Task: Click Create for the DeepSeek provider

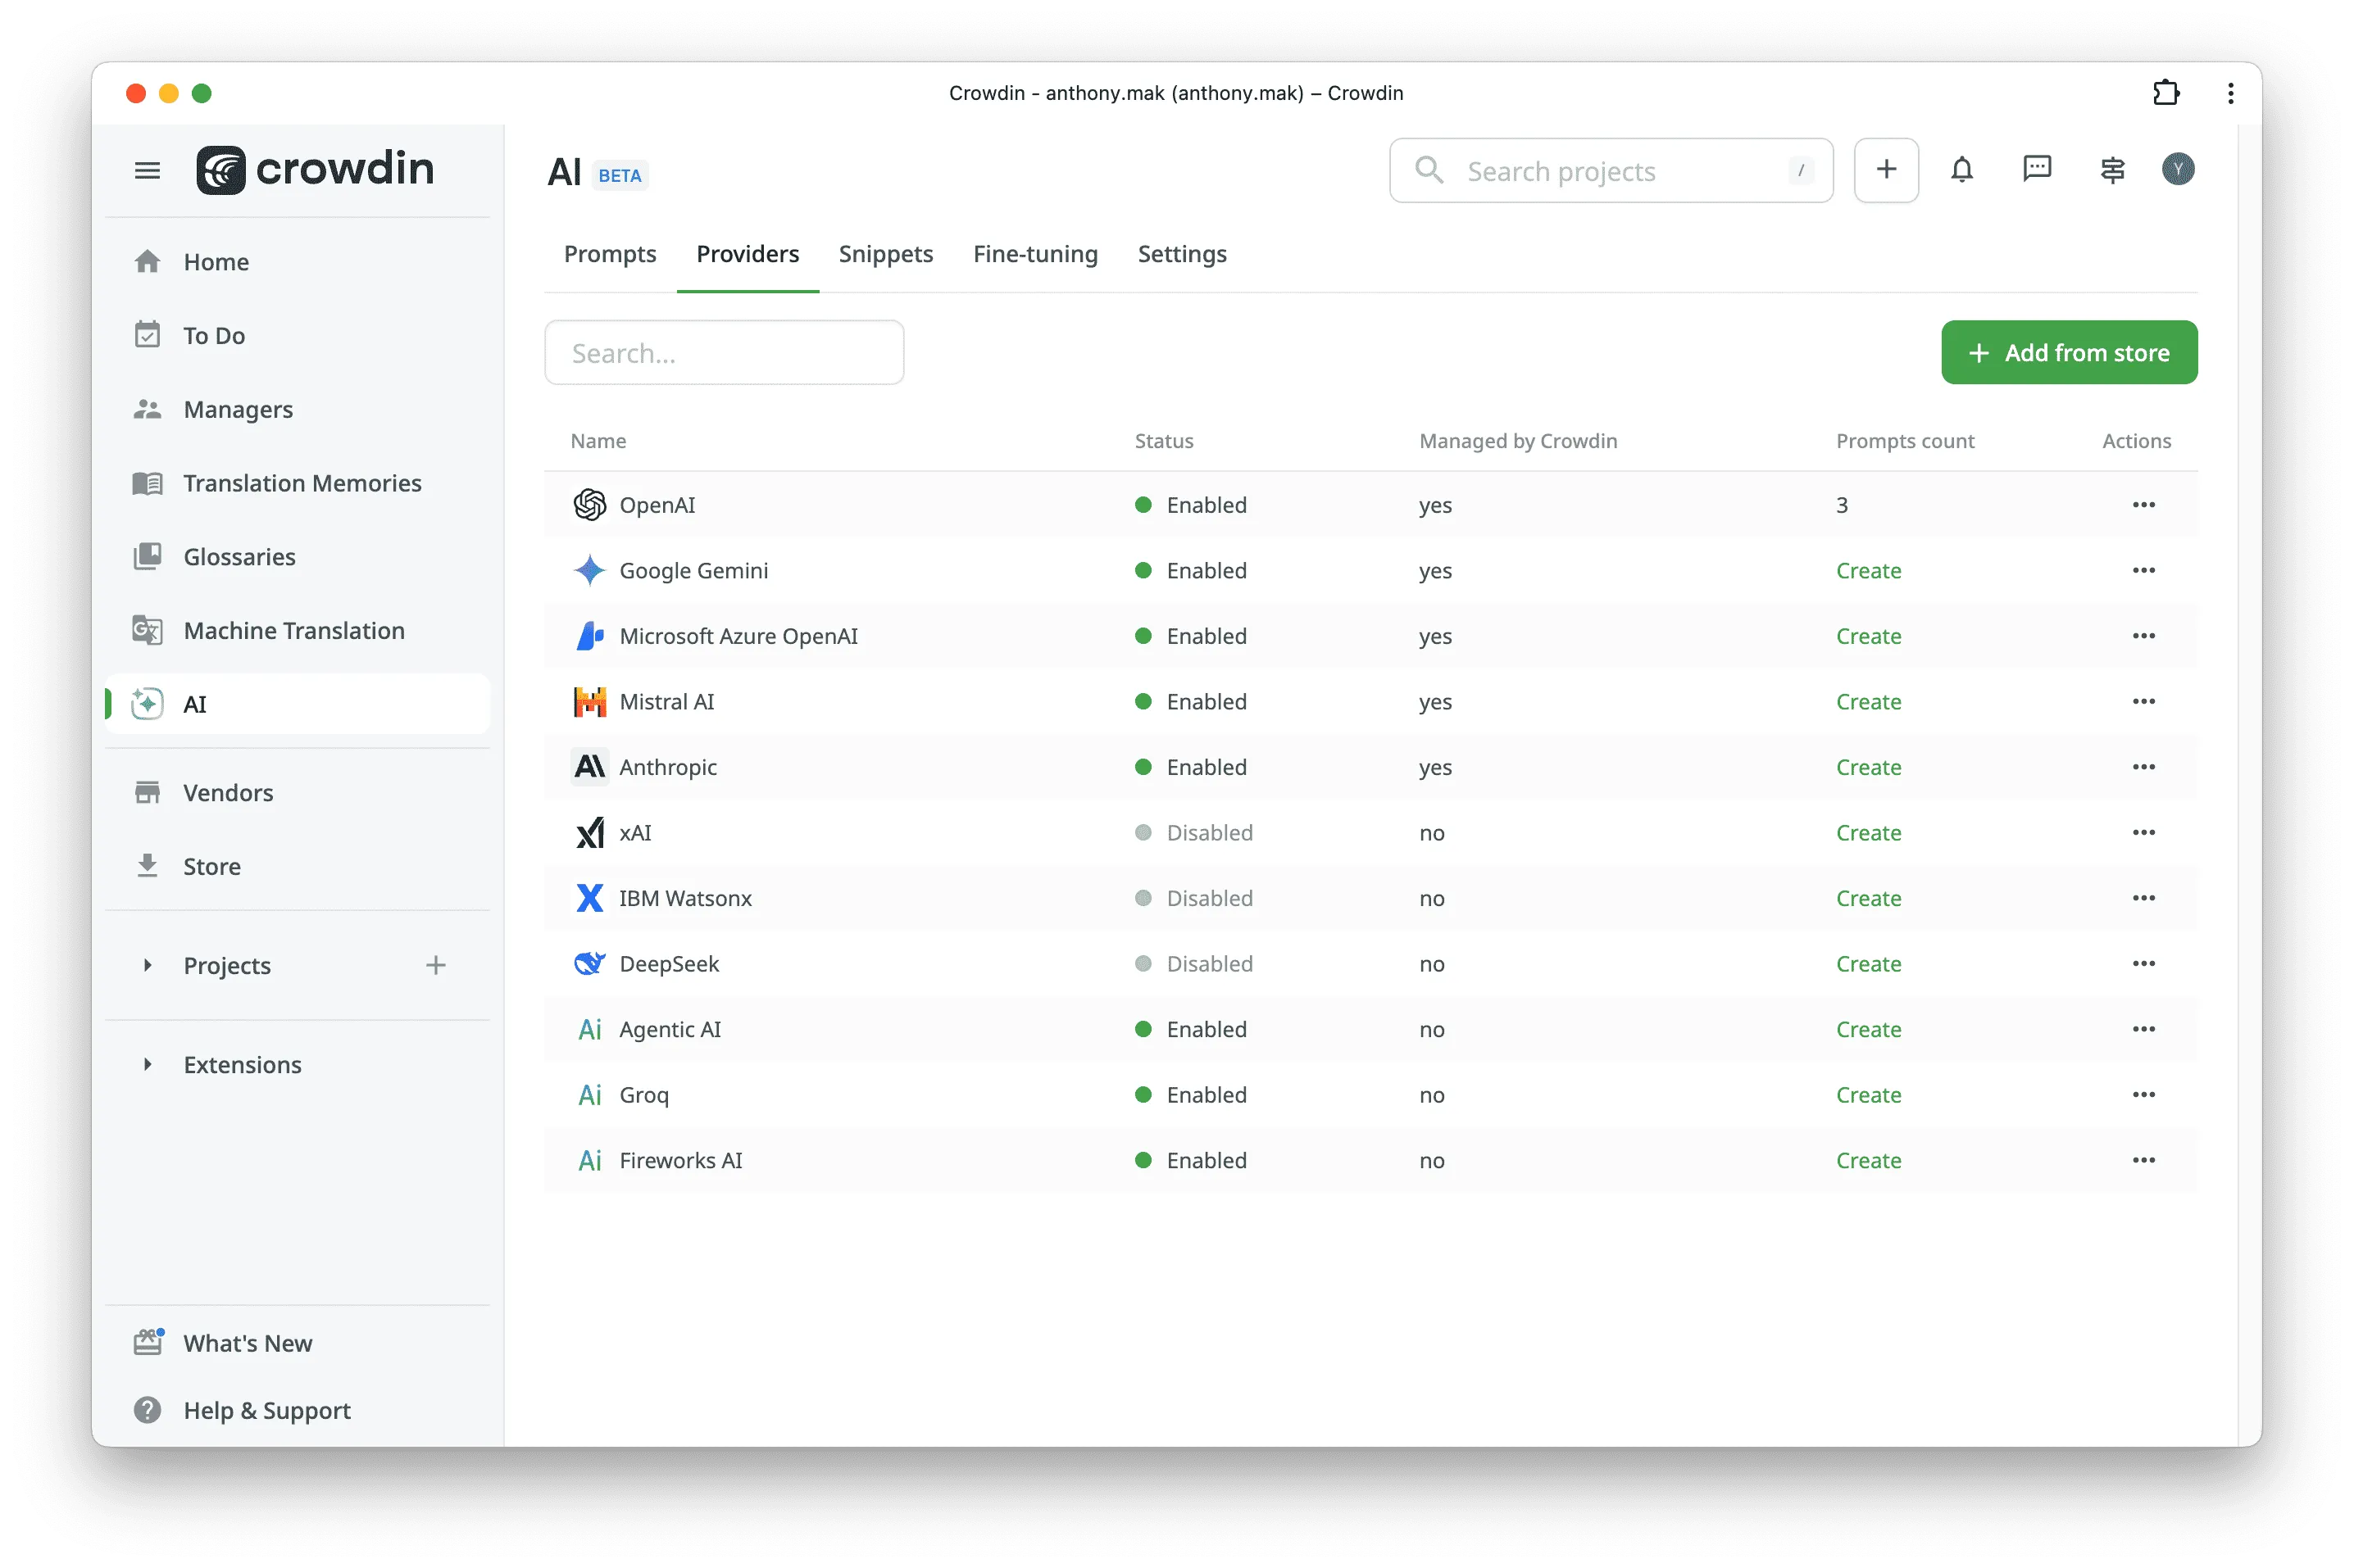Action: (1869, 963)
